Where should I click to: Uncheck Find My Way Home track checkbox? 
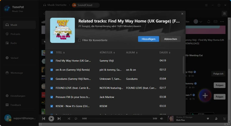tap(52, 61)
